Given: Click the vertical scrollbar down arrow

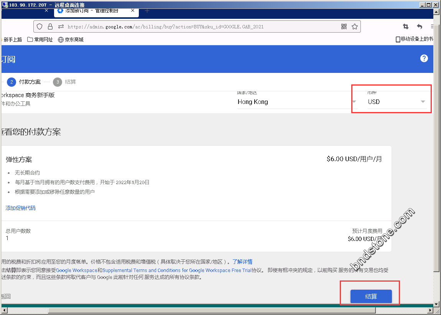Looking at the screenshot, I should point(436,304).
